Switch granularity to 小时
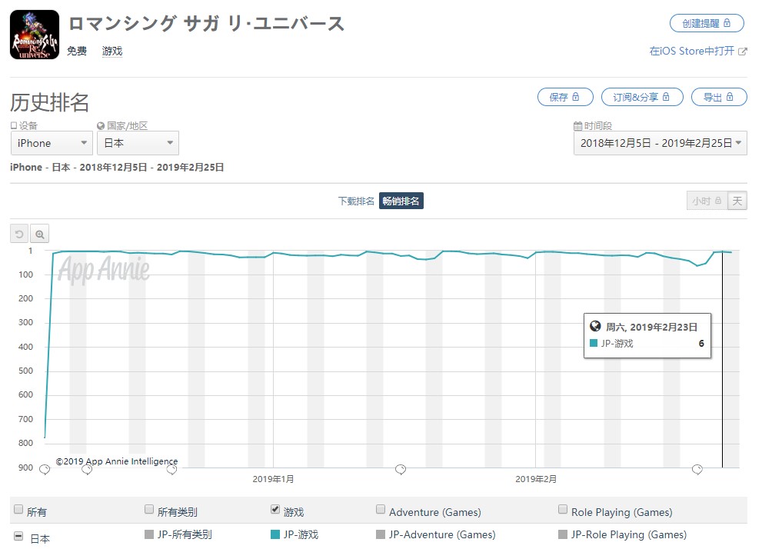 (707, 201)
